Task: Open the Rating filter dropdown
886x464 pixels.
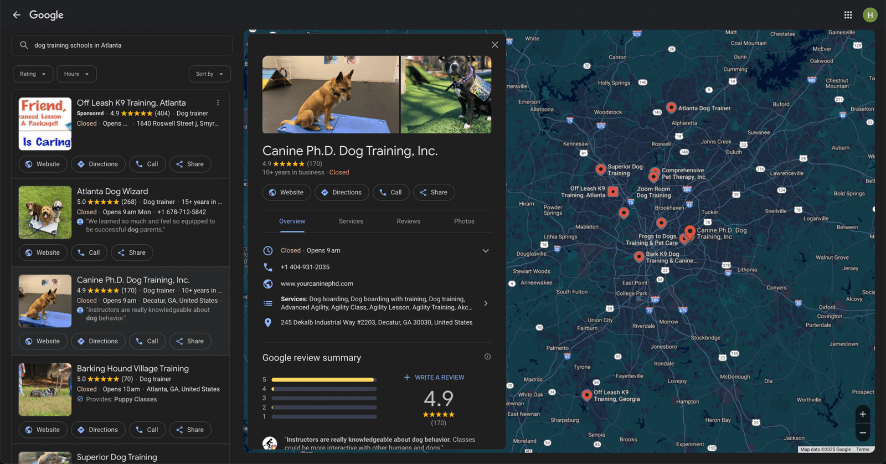Action: click(33, 74)
